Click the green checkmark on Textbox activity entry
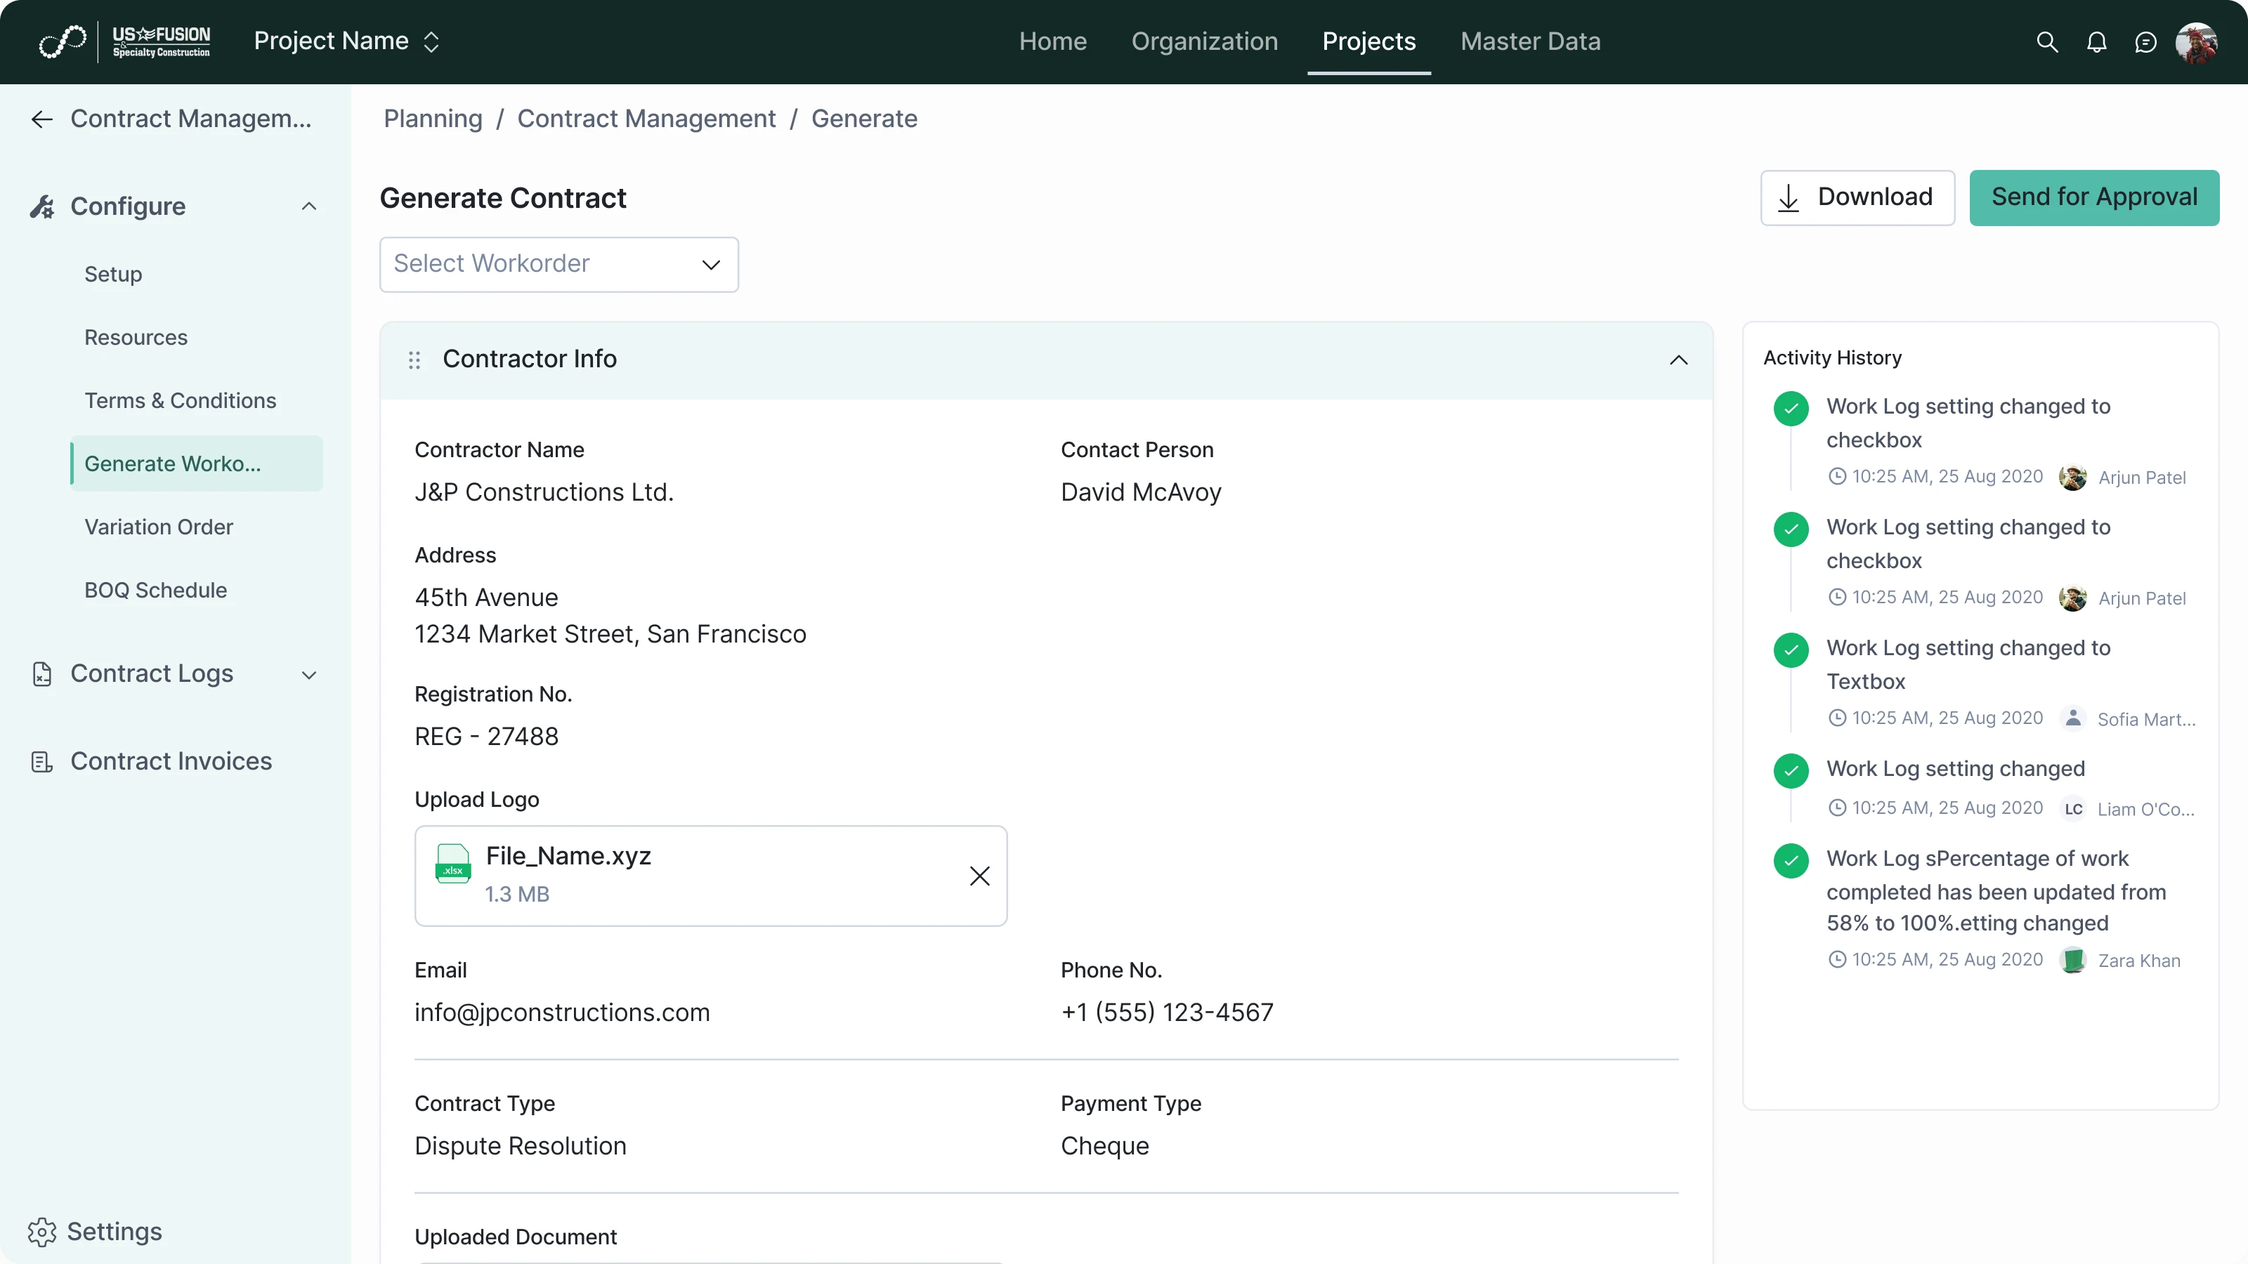 [x=1791, y=650]
